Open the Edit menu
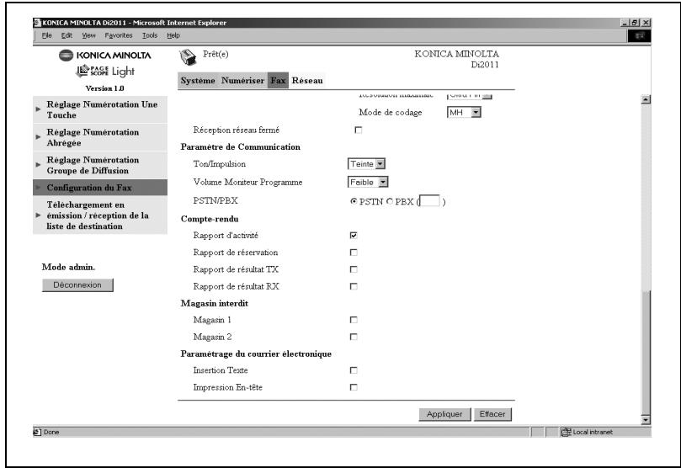 coord(67,35)
